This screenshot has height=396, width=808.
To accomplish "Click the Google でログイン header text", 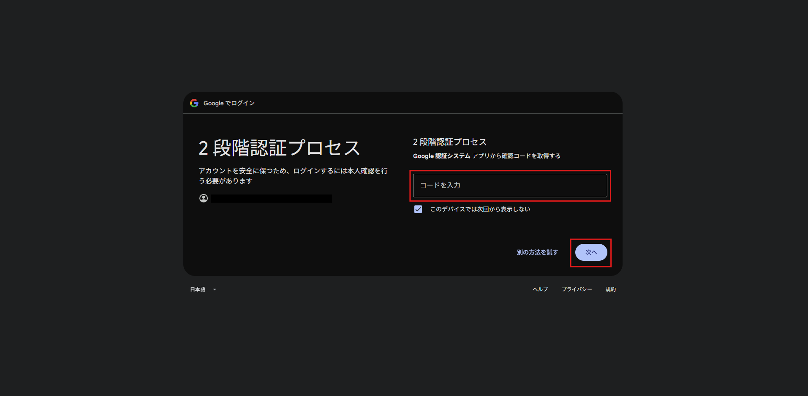I will coord(229,103).
